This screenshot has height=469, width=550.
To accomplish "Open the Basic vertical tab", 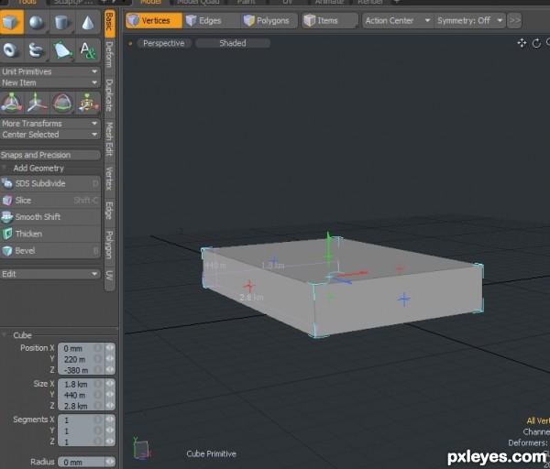I will pyautogui.click(x=109, y=23).
